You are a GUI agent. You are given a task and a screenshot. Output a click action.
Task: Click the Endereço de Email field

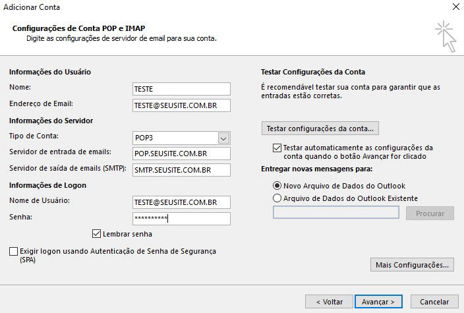click(x=181, y=105)
